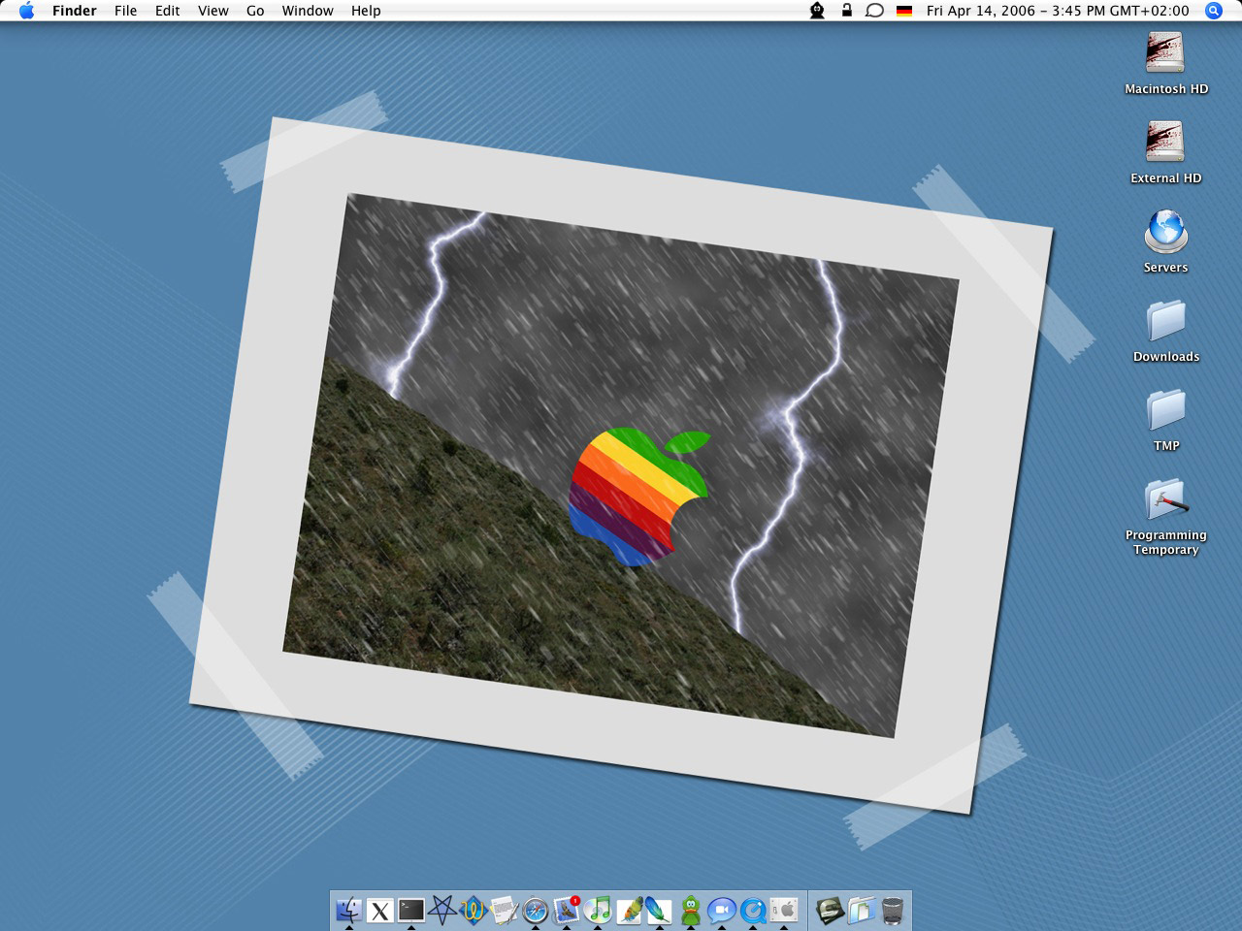
Task: Open the colorful feather app in Dock
Action: 629,910
